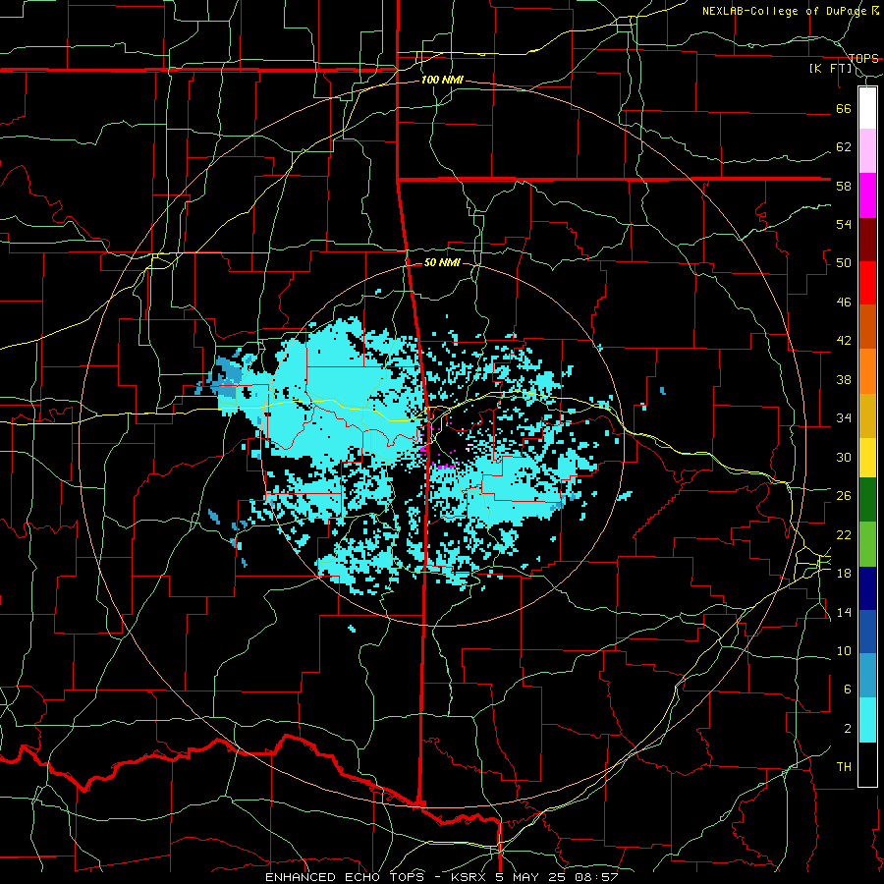Click the magenta legend swatch
884x884 pixels.
click(x=867, y=195)
